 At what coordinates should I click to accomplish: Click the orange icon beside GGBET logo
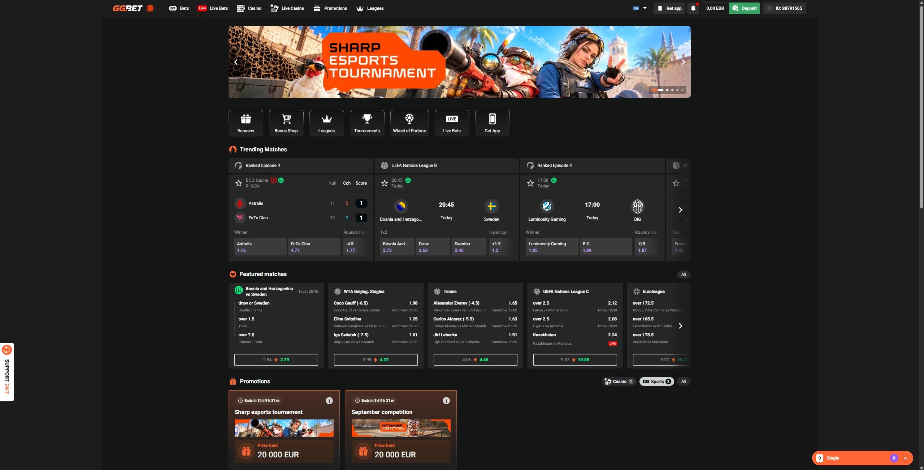click(150, 8)
